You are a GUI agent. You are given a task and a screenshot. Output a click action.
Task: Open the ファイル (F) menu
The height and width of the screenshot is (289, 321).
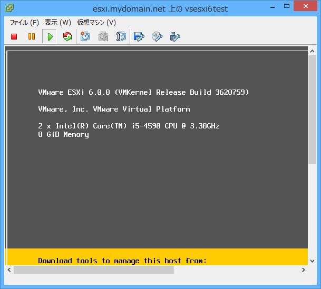click(x=24, y=23)
